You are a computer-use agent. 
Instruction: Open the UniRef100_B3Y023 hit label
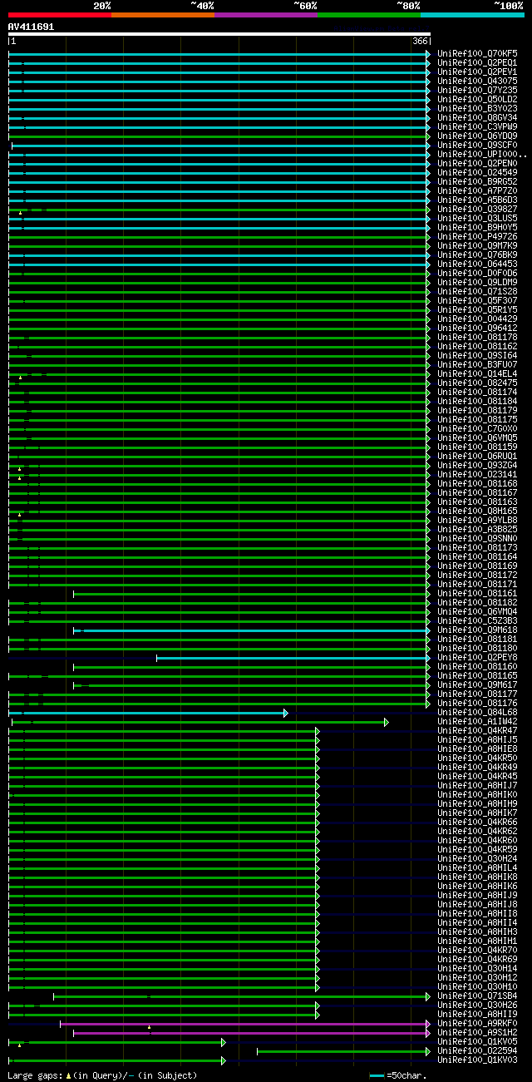(x=477, y=108)
